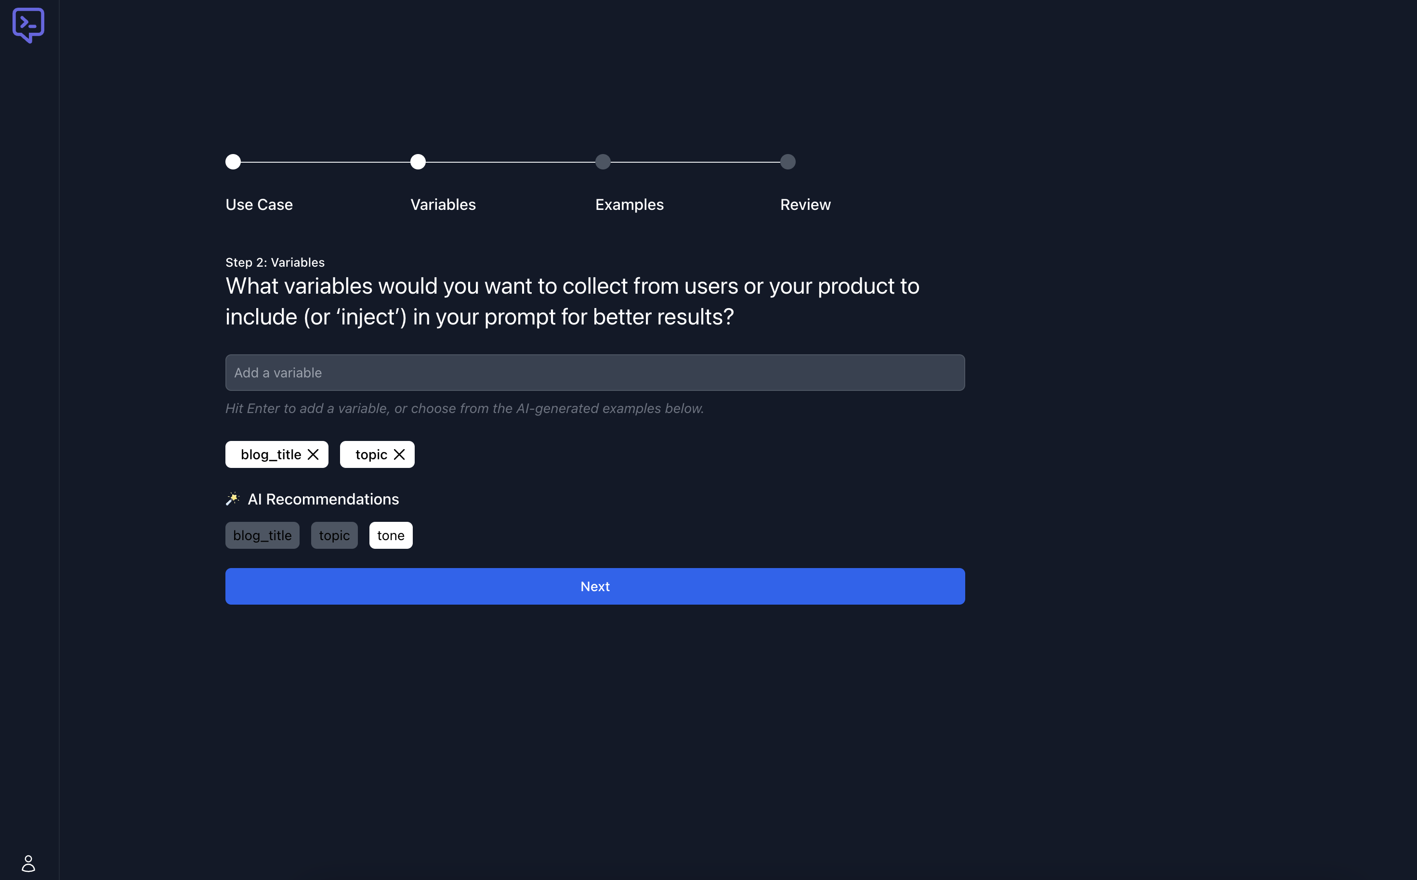Remove the topic variable chip
The image size is (1417, 880).
[x=399, y=454]
